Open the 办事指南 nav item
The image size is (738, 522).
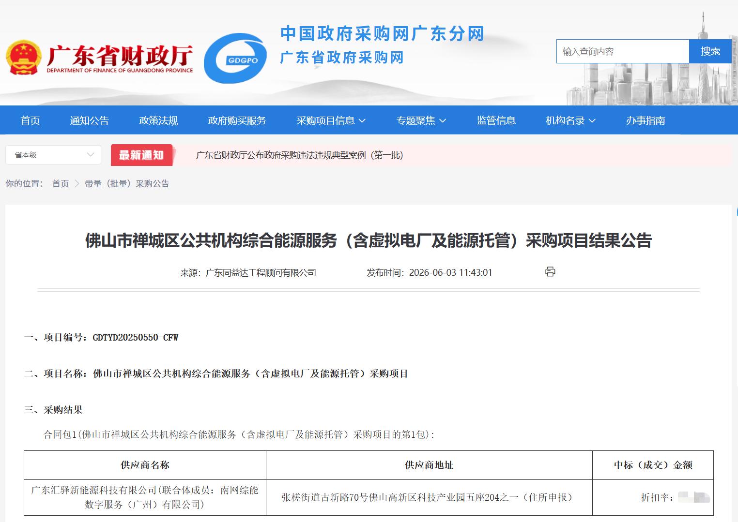(646, 120)
